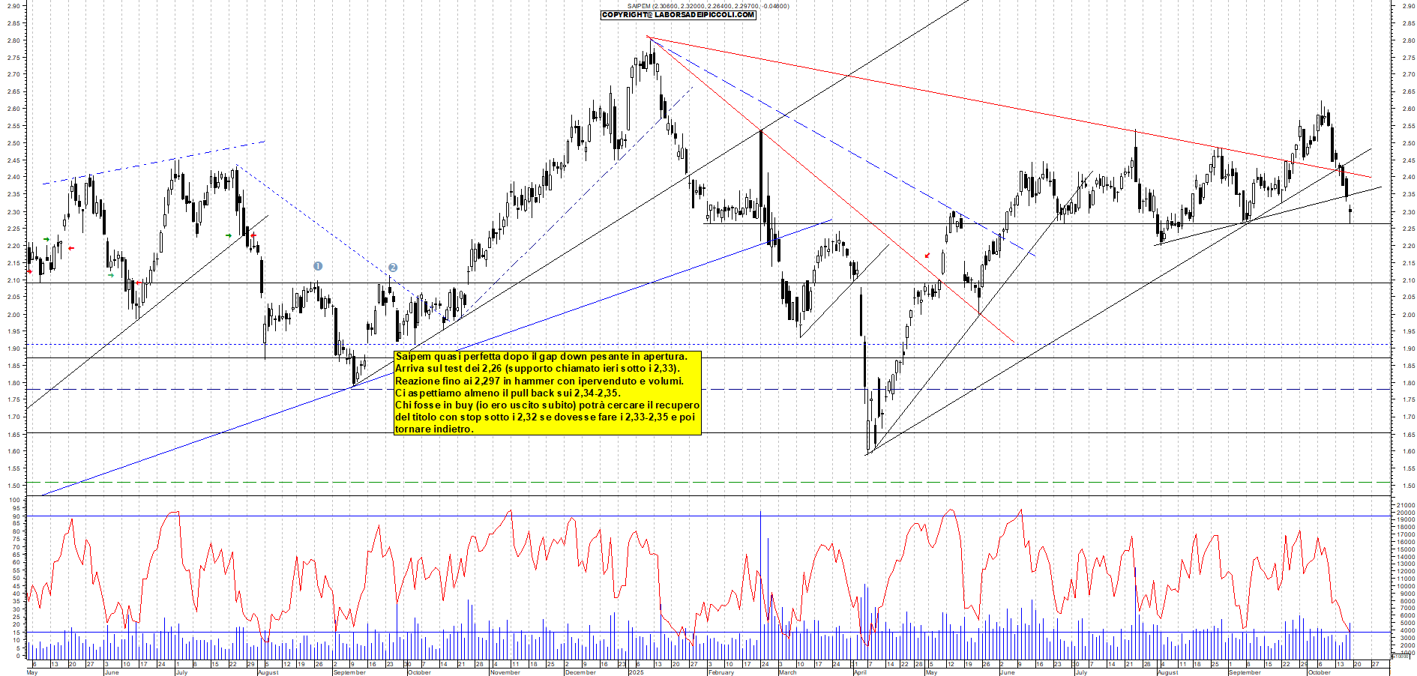
Task: Select the November label on the time axis
Action: point(505,672)
